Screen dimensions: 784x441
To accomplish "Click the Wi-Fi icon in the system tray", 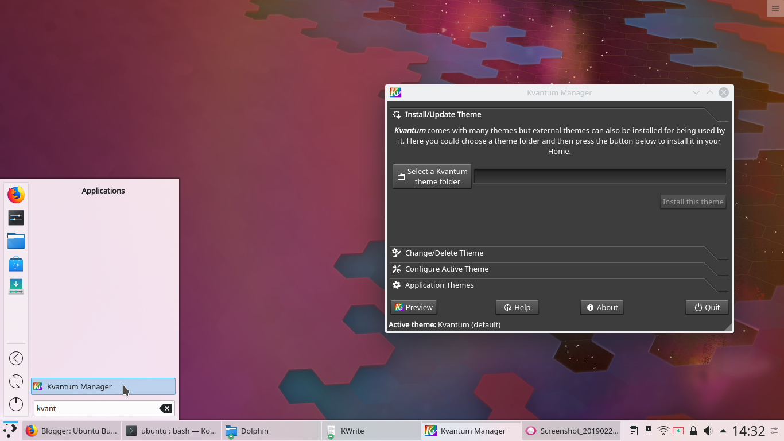I will [x=663, y=430].
